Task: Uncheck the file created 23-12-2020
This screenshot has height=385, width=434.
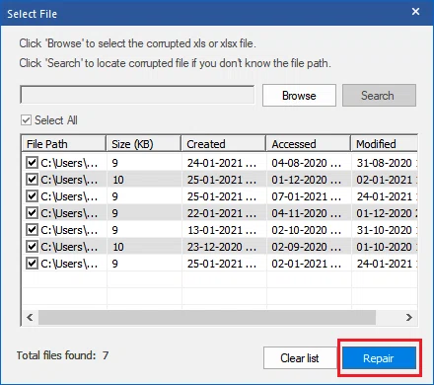Action: (x=32, y=247)
